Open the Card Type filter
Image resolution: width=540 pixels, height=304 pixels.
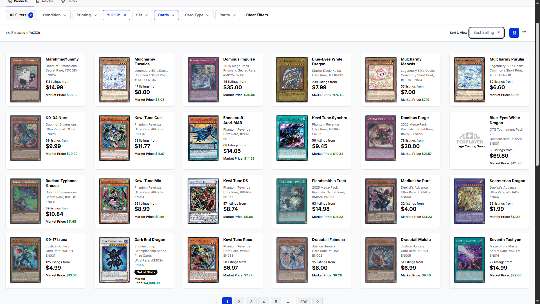click(x=197, y=15)
